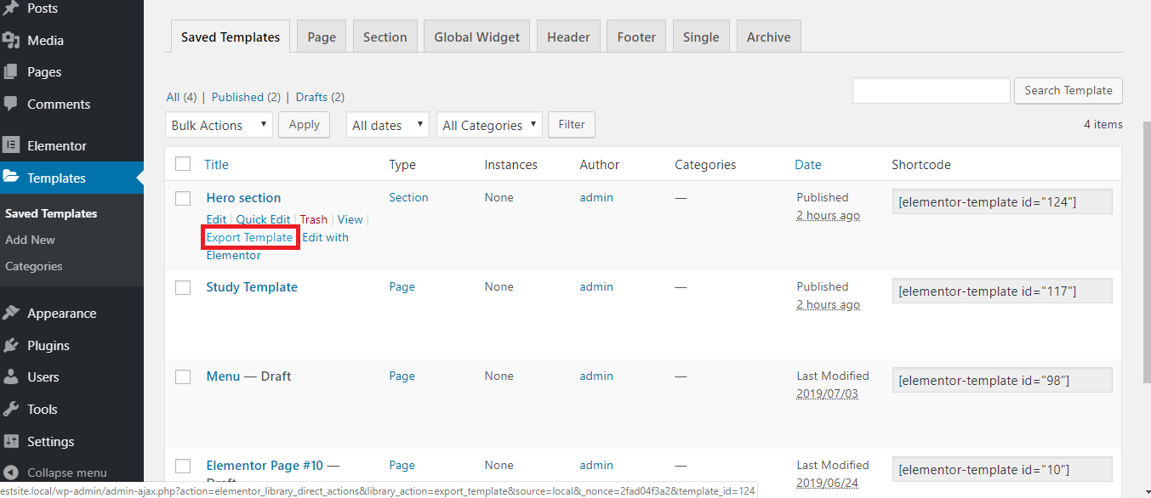Switch to the Page tab
The width and height of the screenshot is (1151, 498).
pyautogui.click(x=322, y=37)
